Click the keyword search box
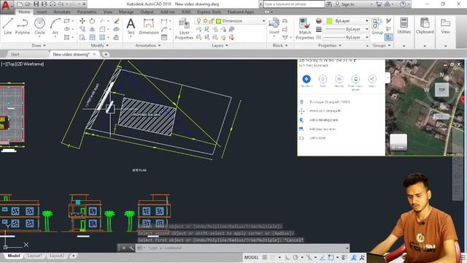The width and height of the screenshot is (467, 263). tap(293, 4)
